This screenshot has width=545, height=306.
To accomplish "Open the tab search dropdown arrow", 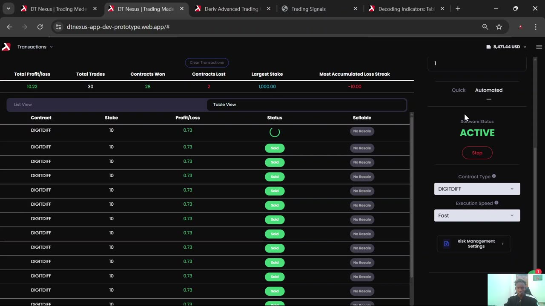I will click(x=8, y=8).
